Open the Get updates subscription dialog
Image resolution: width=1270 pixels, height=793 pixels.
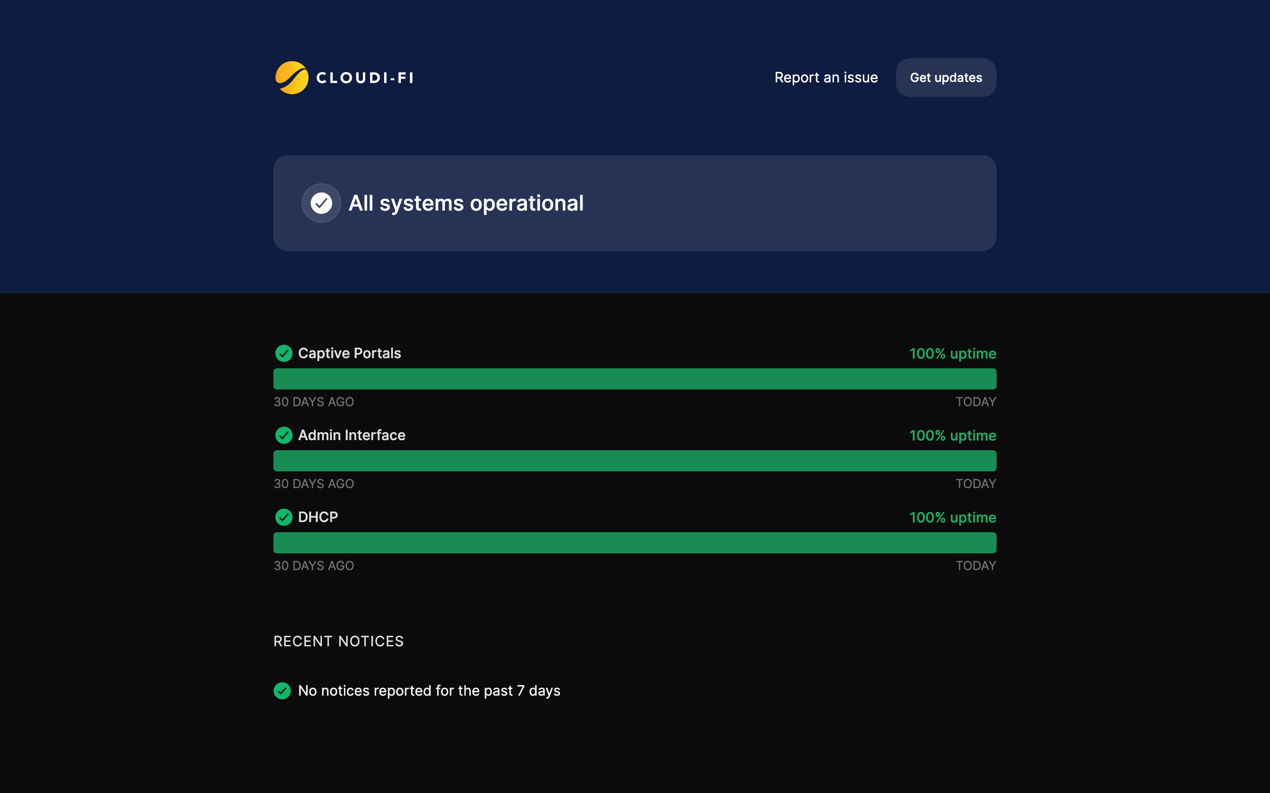pos(945,77)
